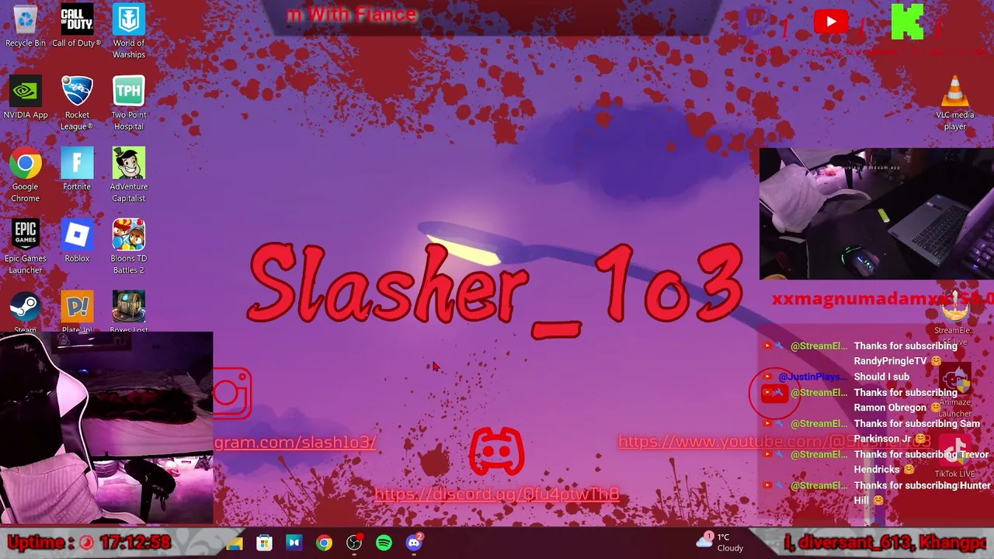Open the Recycle Bin desktop icon
This screenshot has width=994, height=559.
pos(25,26)
